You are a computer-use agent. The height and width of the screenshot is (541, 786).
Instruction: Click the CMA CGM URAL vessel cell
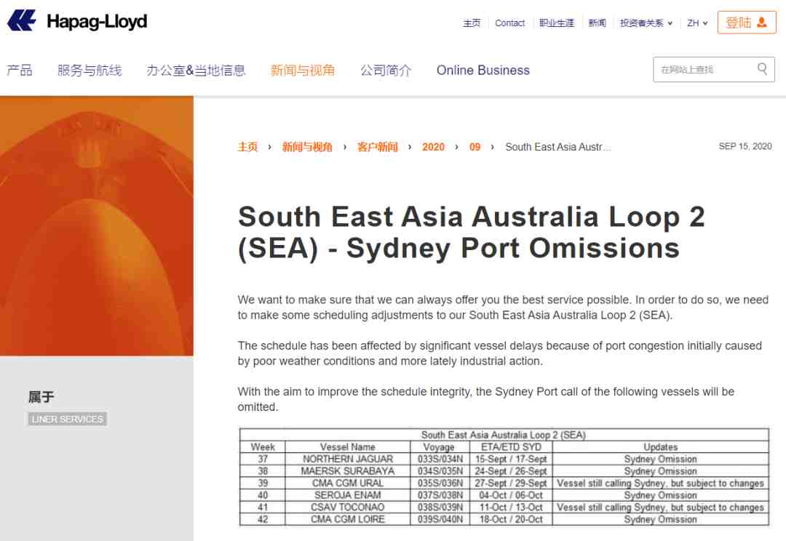click(x=348, y=483)
